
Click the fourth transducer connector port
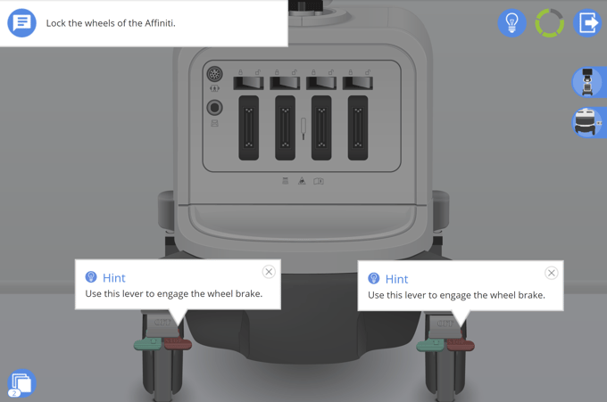[358, 128]
